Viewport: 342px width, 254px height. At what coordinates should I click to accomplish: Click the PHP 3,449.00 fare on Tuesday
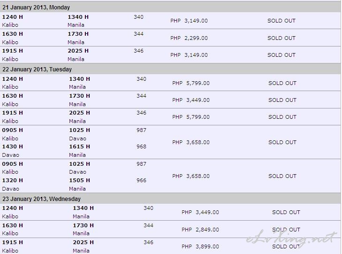[x=191, y=100]
